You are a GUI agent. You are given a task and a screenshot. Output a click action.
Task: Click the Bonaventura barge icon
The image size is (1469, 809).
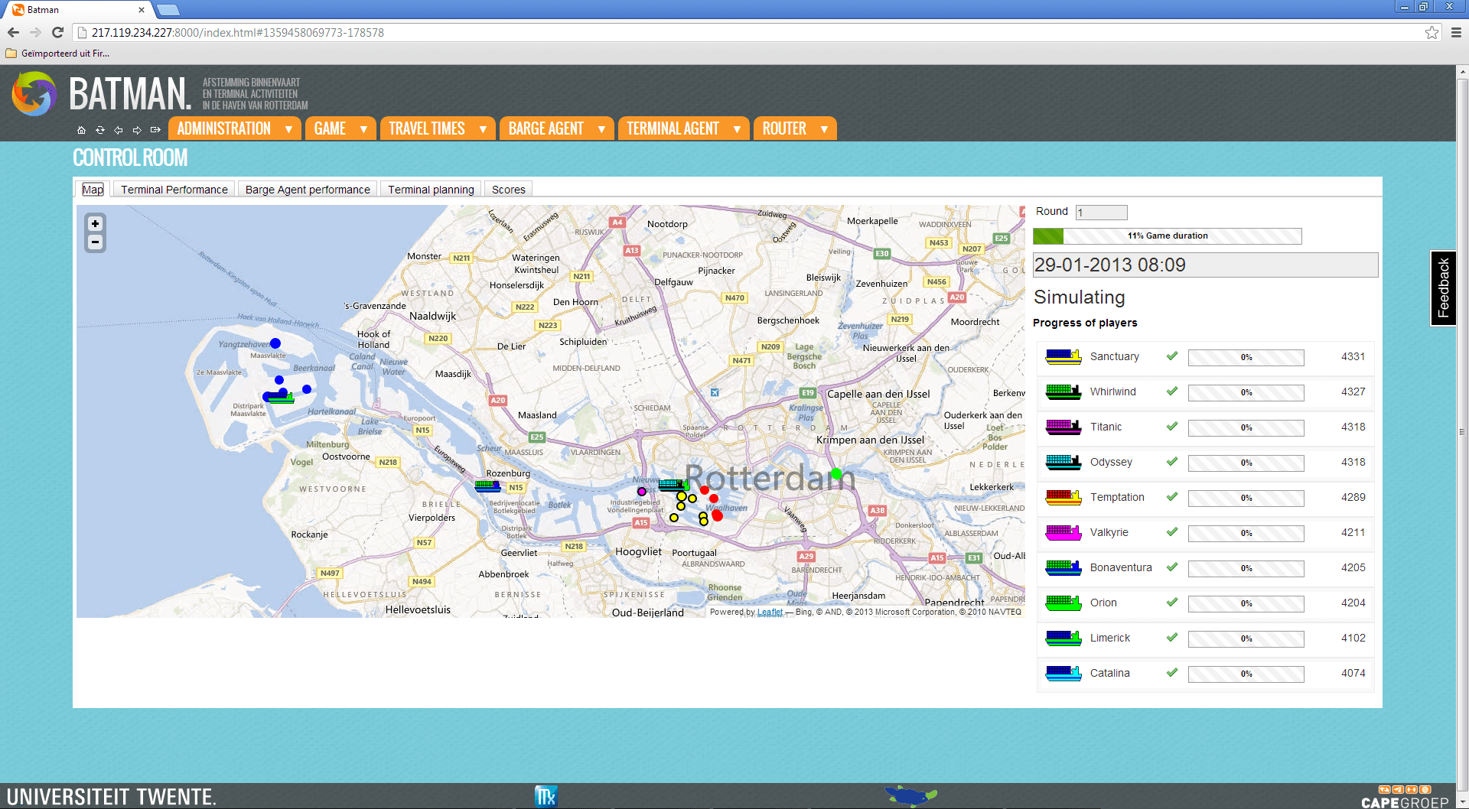coord(1063,567)
